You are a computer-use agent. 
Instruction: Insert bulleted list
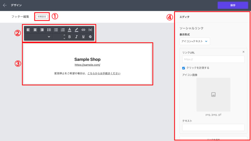tap(56, 30)
